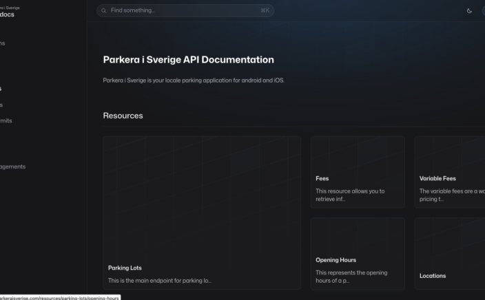Click the "Parkera i Sverige API Documentation" title
485x300 pixels.
pyautogui.click(x=188, y=60)
